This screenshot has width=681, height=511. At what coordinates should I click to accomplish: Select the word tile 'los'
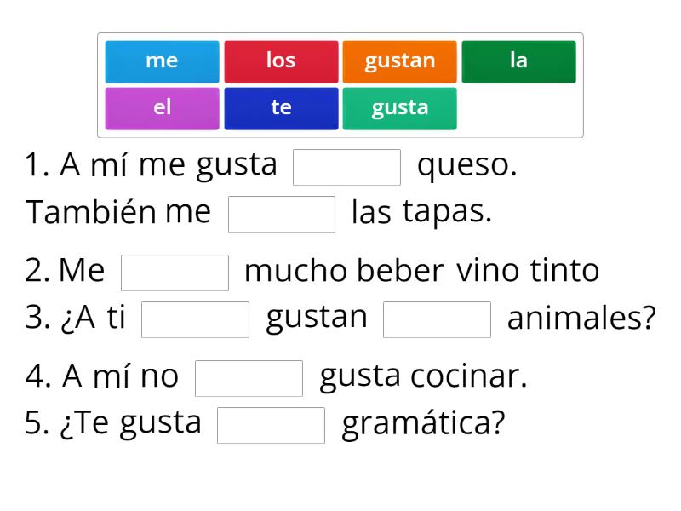(281, 60)
